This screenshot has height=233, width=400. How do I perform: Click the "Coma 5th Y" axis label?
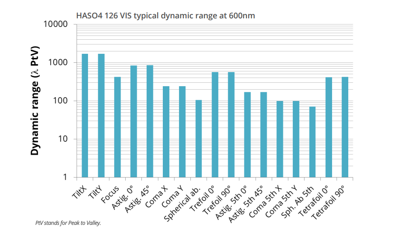click(282, 201)
